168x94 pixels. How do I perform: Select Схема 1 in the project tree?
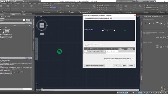point(7,31)
